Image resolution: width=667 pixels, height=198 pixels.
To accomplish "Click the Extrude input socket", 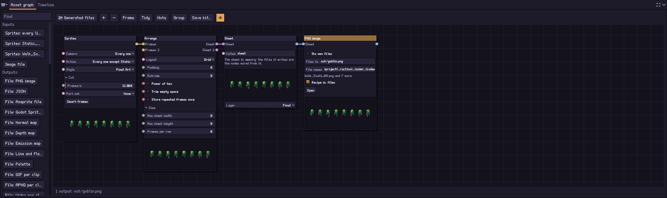I will (x=143, y=76).
